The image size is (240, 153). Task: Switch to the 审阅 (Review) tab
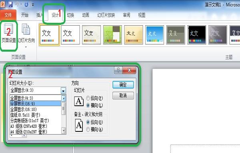pos(126,15)
